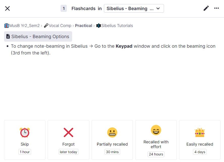This screenshot has height=162, width=224.
Task: Click the document icon beside Sibelius - Beaming Options
Action: pos(8,37)
